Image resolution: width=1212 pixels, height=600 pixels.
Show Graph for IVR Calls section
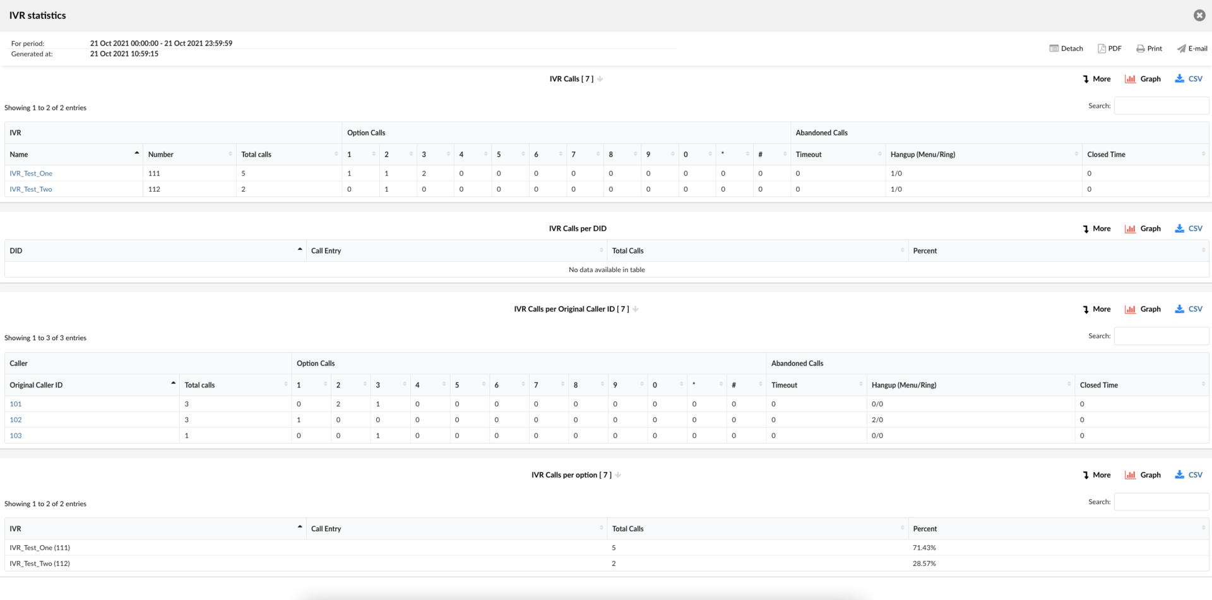point(1143,79)
